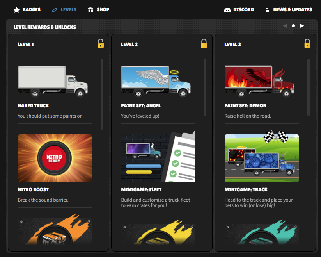Click the Shop gift icon
Screen dimensions: 321x257
[91, 10]
